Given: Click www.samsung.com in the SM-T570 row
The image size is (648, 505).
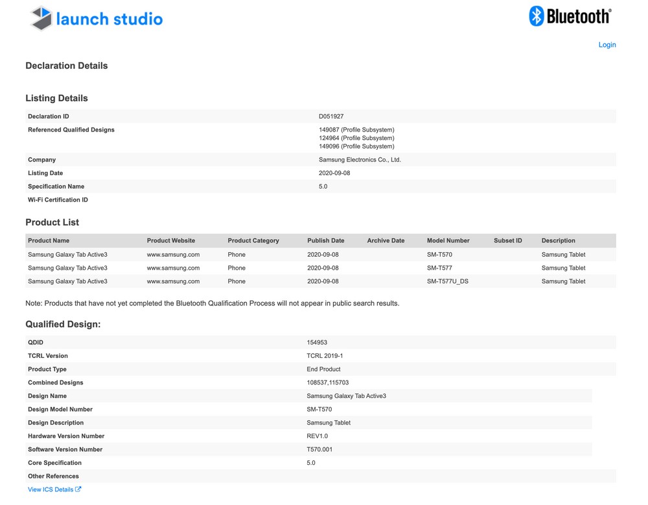Looking at the screenshot, I should click(x=173, y=254).
